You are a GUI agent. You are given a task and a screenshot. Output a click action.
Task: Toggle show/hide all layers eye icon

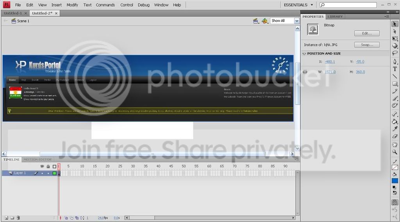click(42, 167)
